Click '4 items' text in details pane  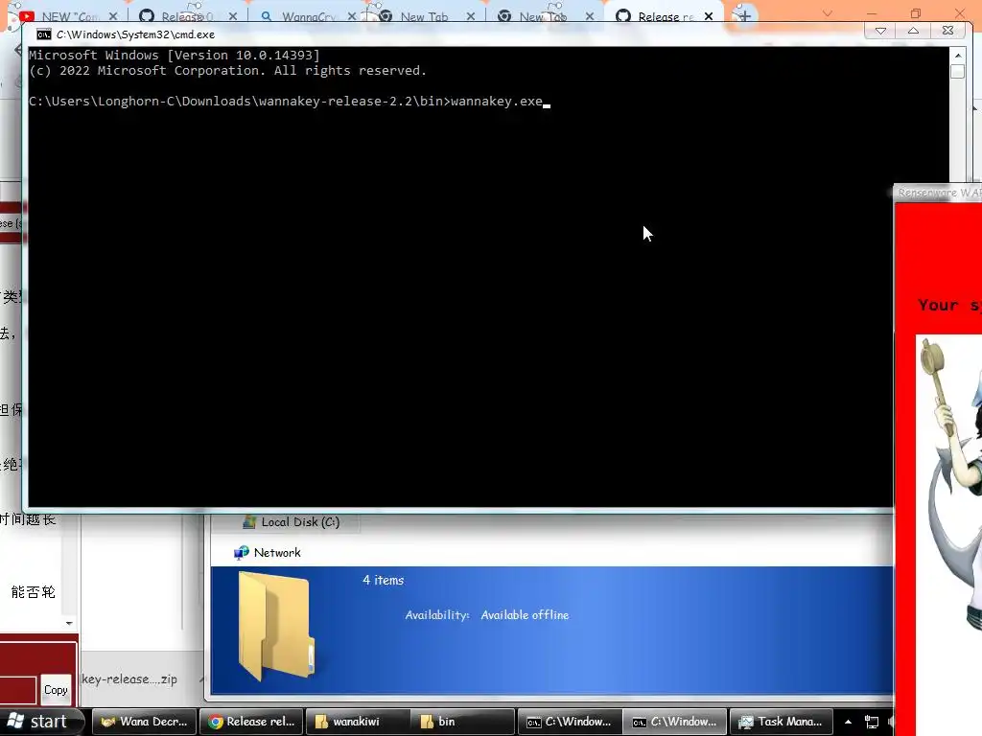[x=384, y=580]
